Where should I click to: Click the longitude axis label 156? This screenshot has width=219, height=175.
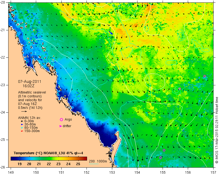coord(188,173)
